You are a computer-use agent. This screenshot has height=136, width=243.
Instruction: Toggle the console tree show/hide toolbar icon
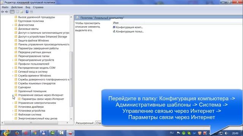[x=12, y=12]
